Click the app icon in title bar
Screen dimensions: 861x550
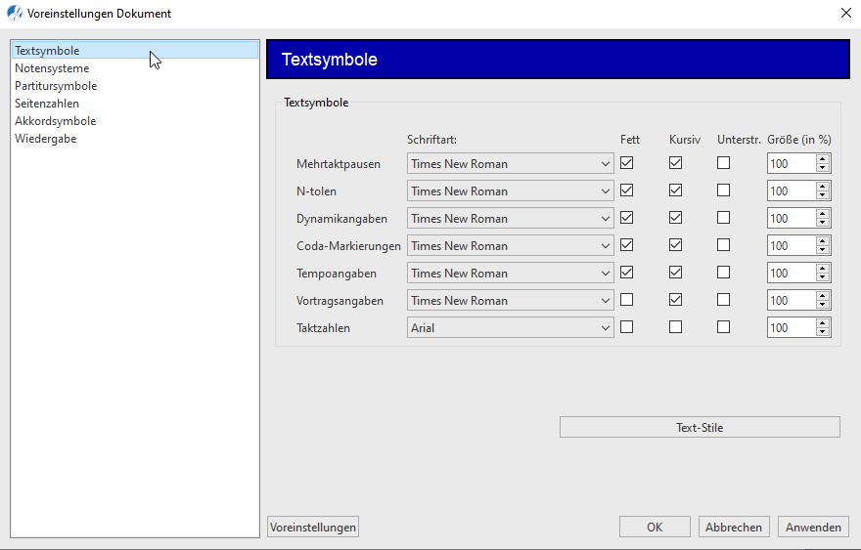(x=15, y=14)
